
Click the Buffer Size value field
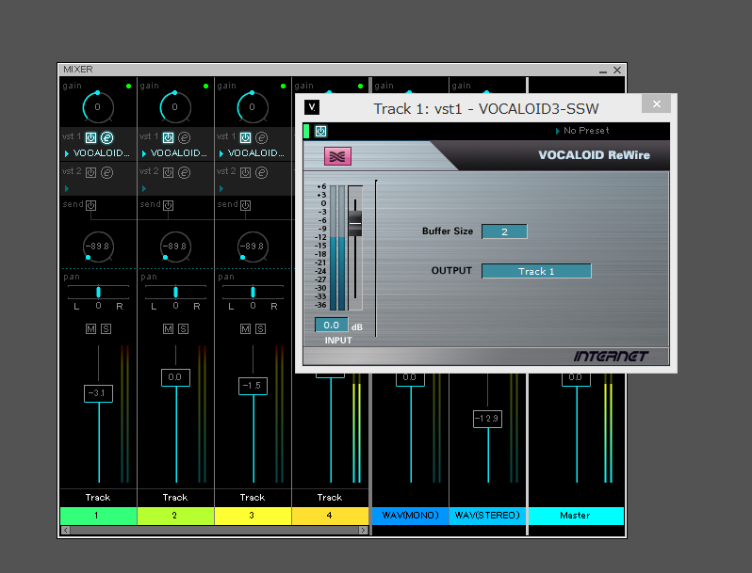[504, 231]
